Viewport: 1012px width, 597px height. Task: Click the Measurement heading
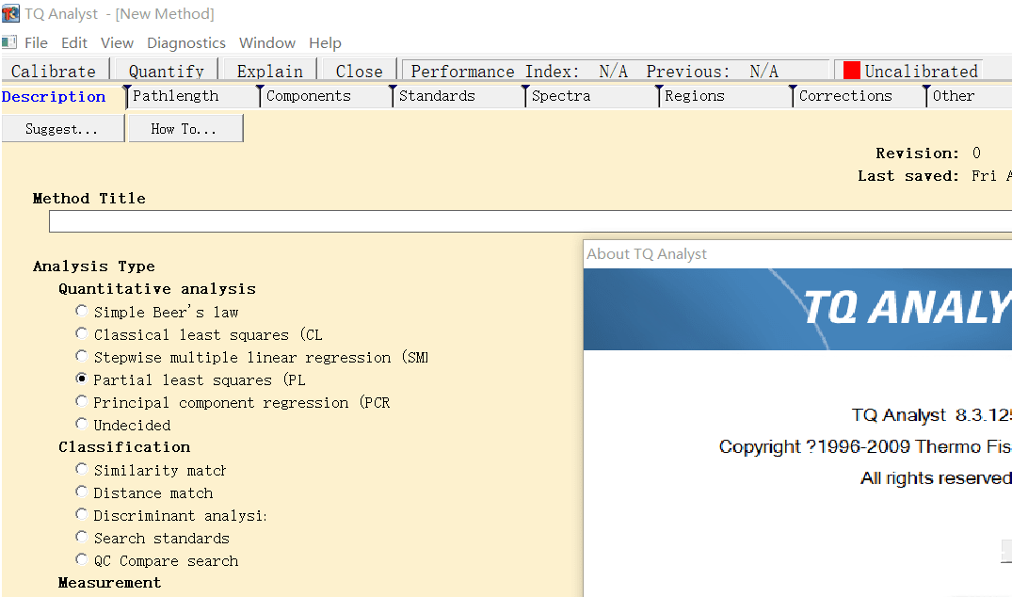click(110, 583)
